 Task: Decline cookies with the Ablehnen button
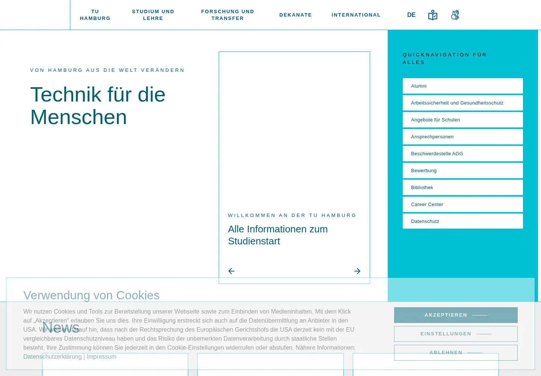456,353
